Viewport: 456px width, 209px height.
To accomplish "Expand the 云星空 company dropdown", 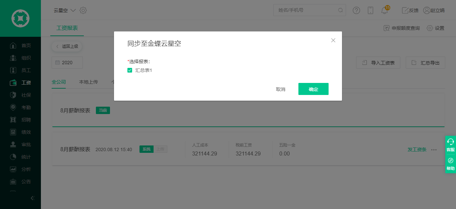I will pos(65,10).
